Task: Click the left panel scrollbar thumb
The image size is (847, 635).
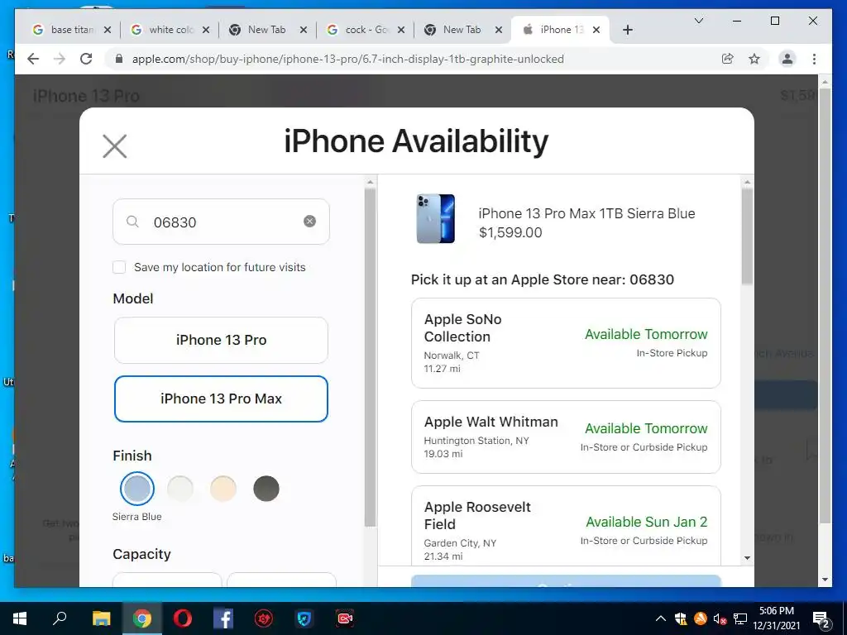Action: [x=370, y=356]
